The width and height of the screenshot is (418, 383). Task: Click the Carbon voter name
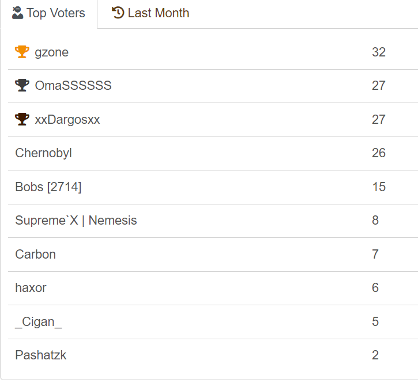tap(35, 255)
